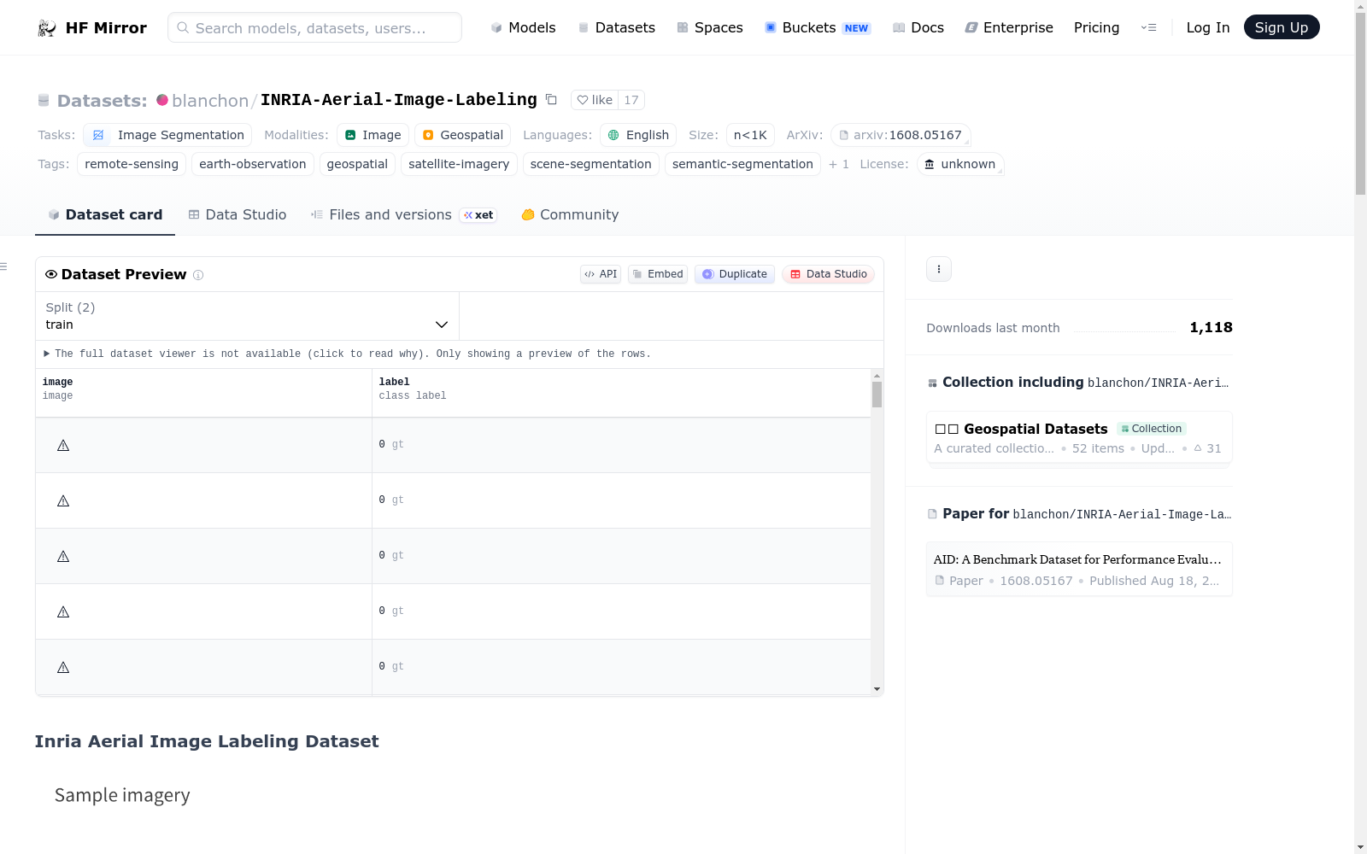Open the Enterprise page

1009,27
